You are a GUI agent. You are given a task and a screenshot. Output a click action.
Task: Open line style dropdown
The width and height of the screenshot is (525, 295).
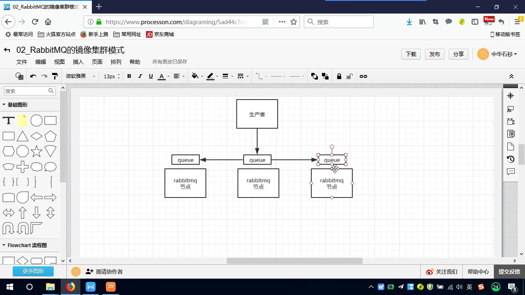click(243, 76)
